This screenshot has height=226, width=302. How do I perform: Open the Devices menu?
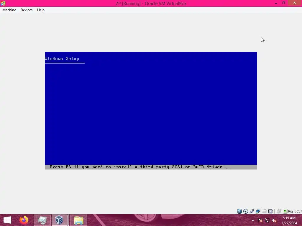point(26,10)
